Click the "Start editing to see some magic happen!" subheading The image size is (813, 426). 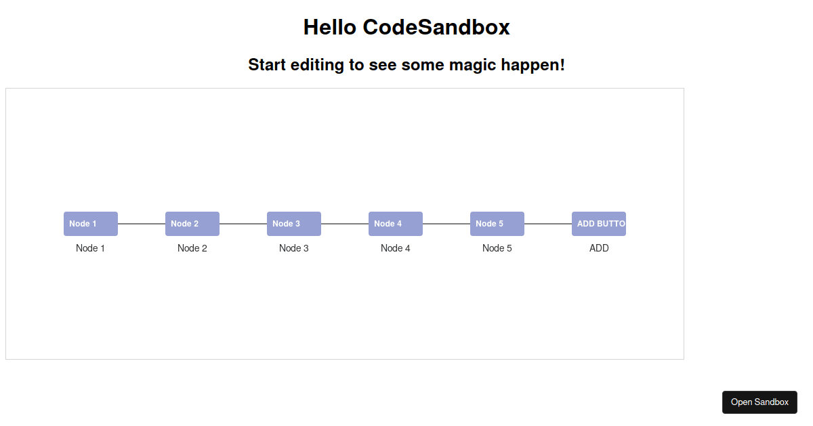coord(406,65)
